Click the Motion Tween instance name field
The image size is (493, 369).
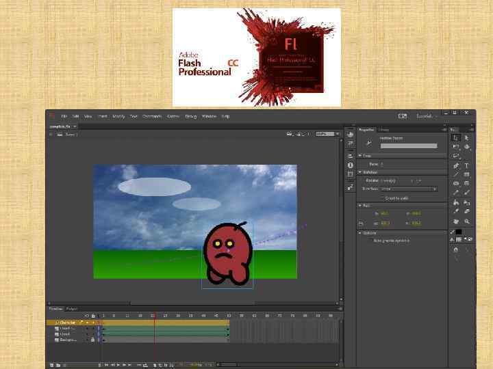[408, 146]
